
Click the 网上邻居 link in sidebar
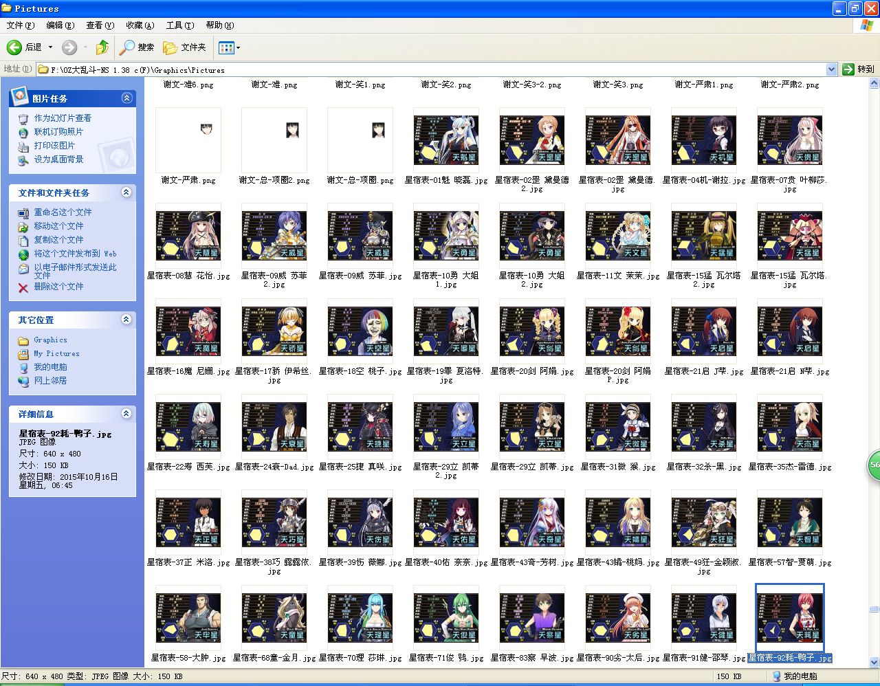[51, 381]
